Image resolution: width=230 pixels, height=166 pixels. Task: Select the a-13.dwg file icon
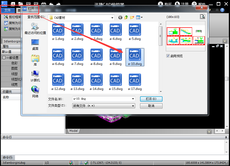77,80
